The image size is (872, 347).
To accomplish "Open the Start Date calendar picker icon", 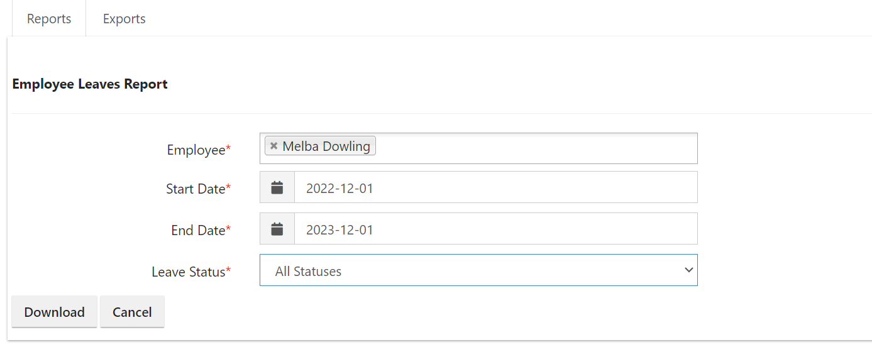I will pos(277,187).
